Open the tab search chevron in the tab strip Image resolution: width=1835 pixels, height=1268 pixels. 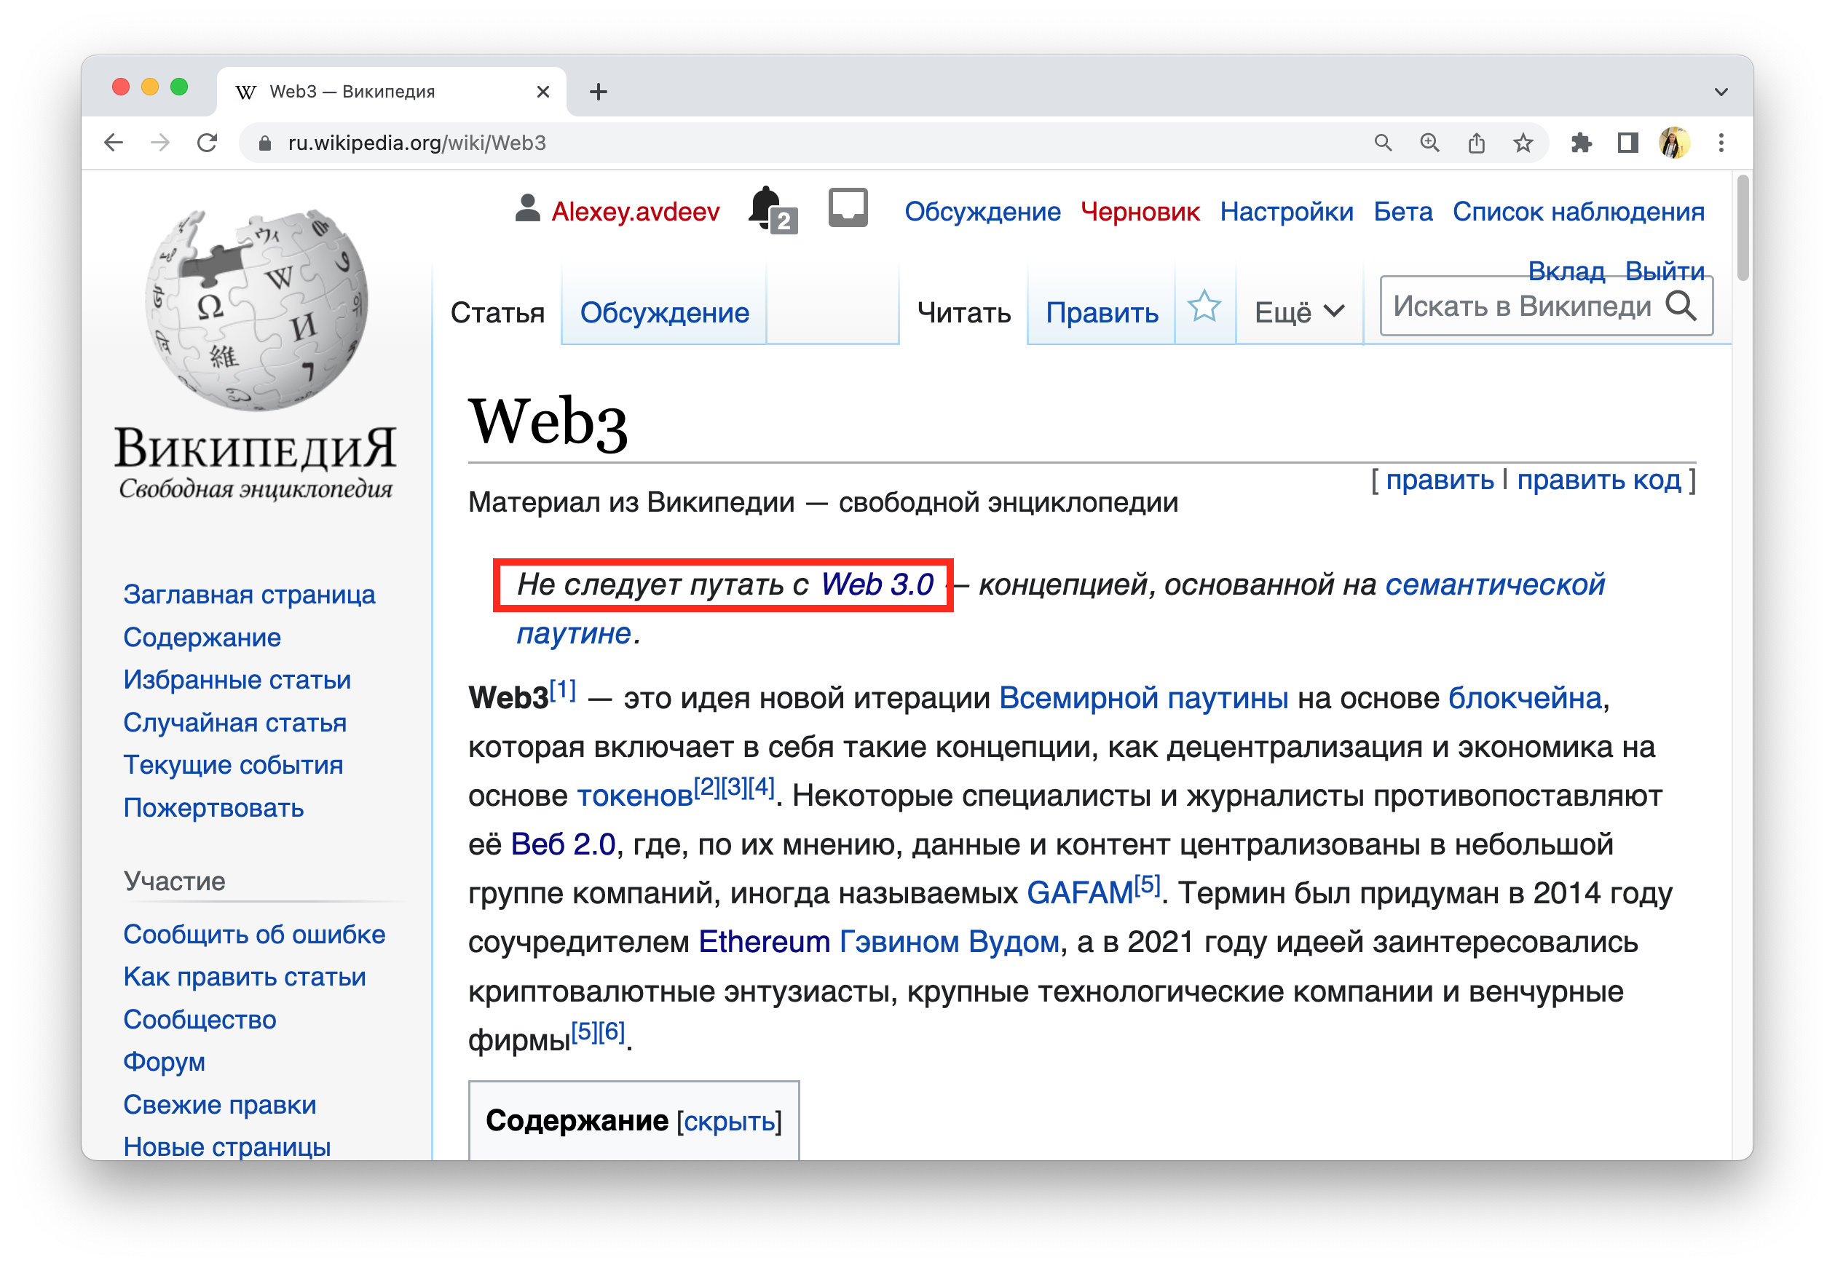pyautogui.click(x=1721, y=92)
